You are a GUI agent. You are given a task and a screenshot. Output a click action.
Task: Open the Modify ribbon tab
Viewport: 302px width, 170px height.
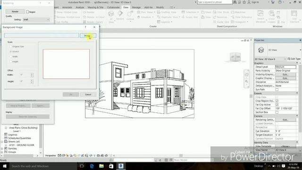(x=160, y=8)
